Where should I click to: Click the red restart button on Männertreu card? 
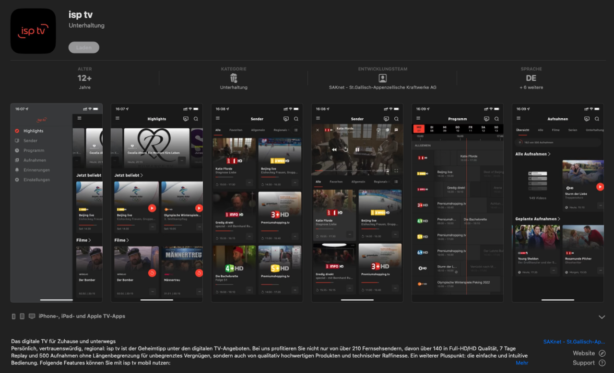(x=199, y=273)
